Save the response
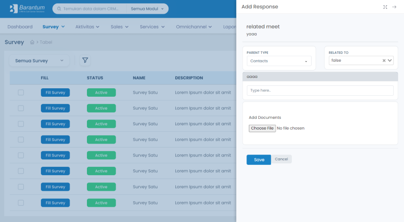 point(259,160)
